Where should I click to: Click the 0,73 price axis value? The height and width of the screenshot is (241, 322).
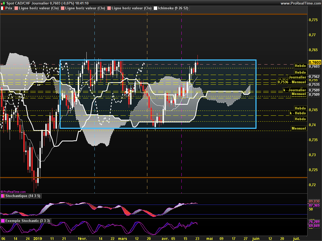tap(312, 155)
